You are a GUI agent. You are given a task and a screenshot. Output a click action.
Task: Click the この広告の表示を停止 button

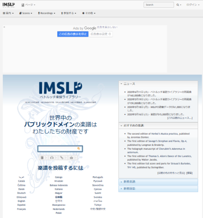pos(73,34)
